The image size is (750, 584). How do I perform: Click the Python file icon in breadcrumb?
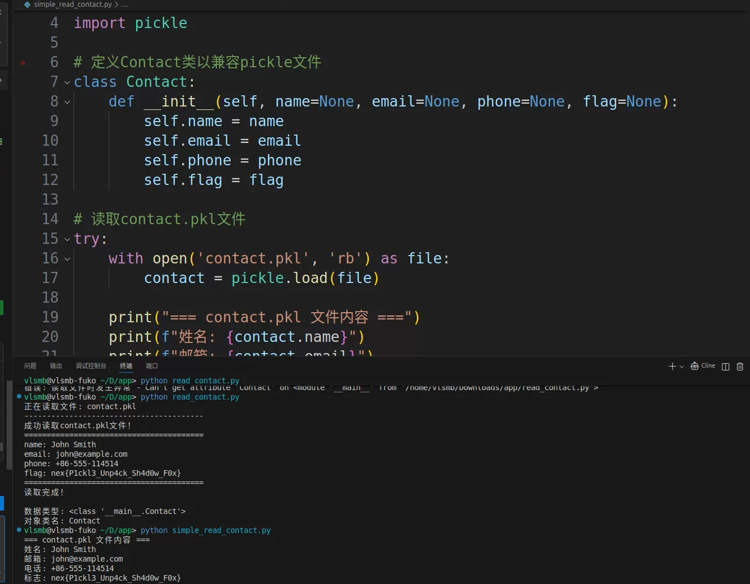[x=27, y=4]
